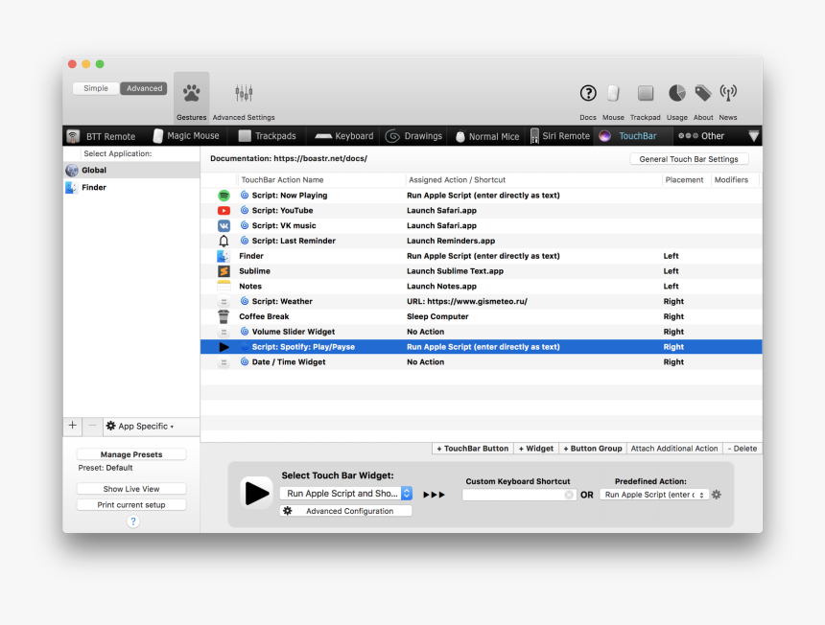Select the Other tab

(701, 136)
